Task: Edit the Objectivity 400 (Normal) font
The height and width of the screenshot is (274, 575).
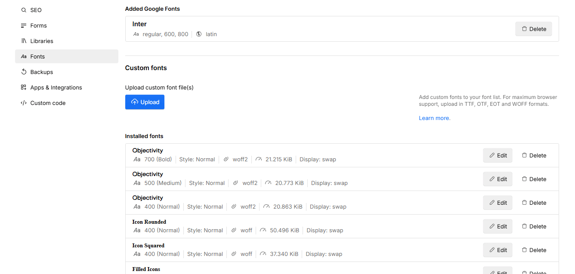Action: [498, 203]
